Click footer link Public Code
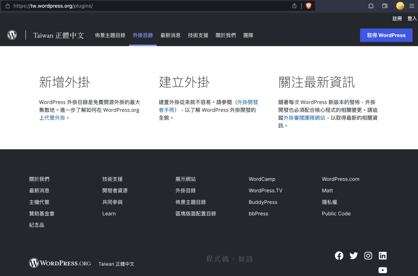The image size is (418, 276). [x=336, y=214]
